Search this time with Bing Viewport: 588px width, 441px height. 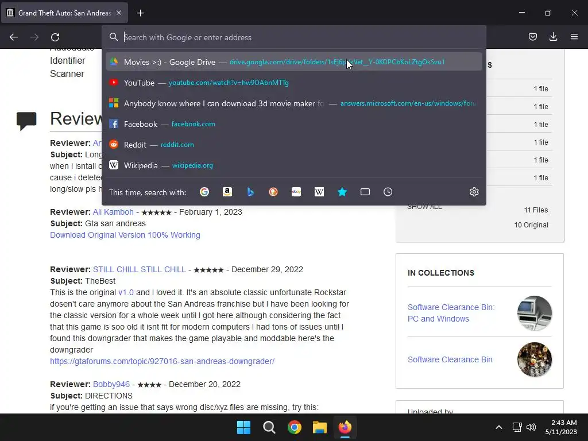coord(250,192)
